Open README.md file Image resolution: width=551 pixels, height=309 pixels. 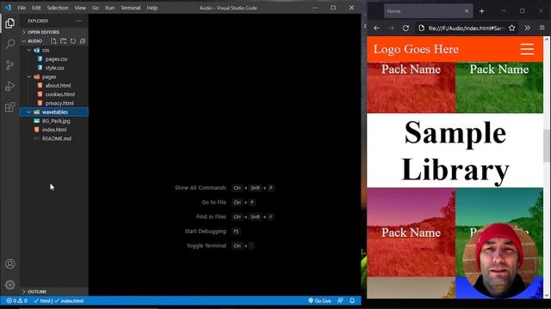[x=57, y=139]
